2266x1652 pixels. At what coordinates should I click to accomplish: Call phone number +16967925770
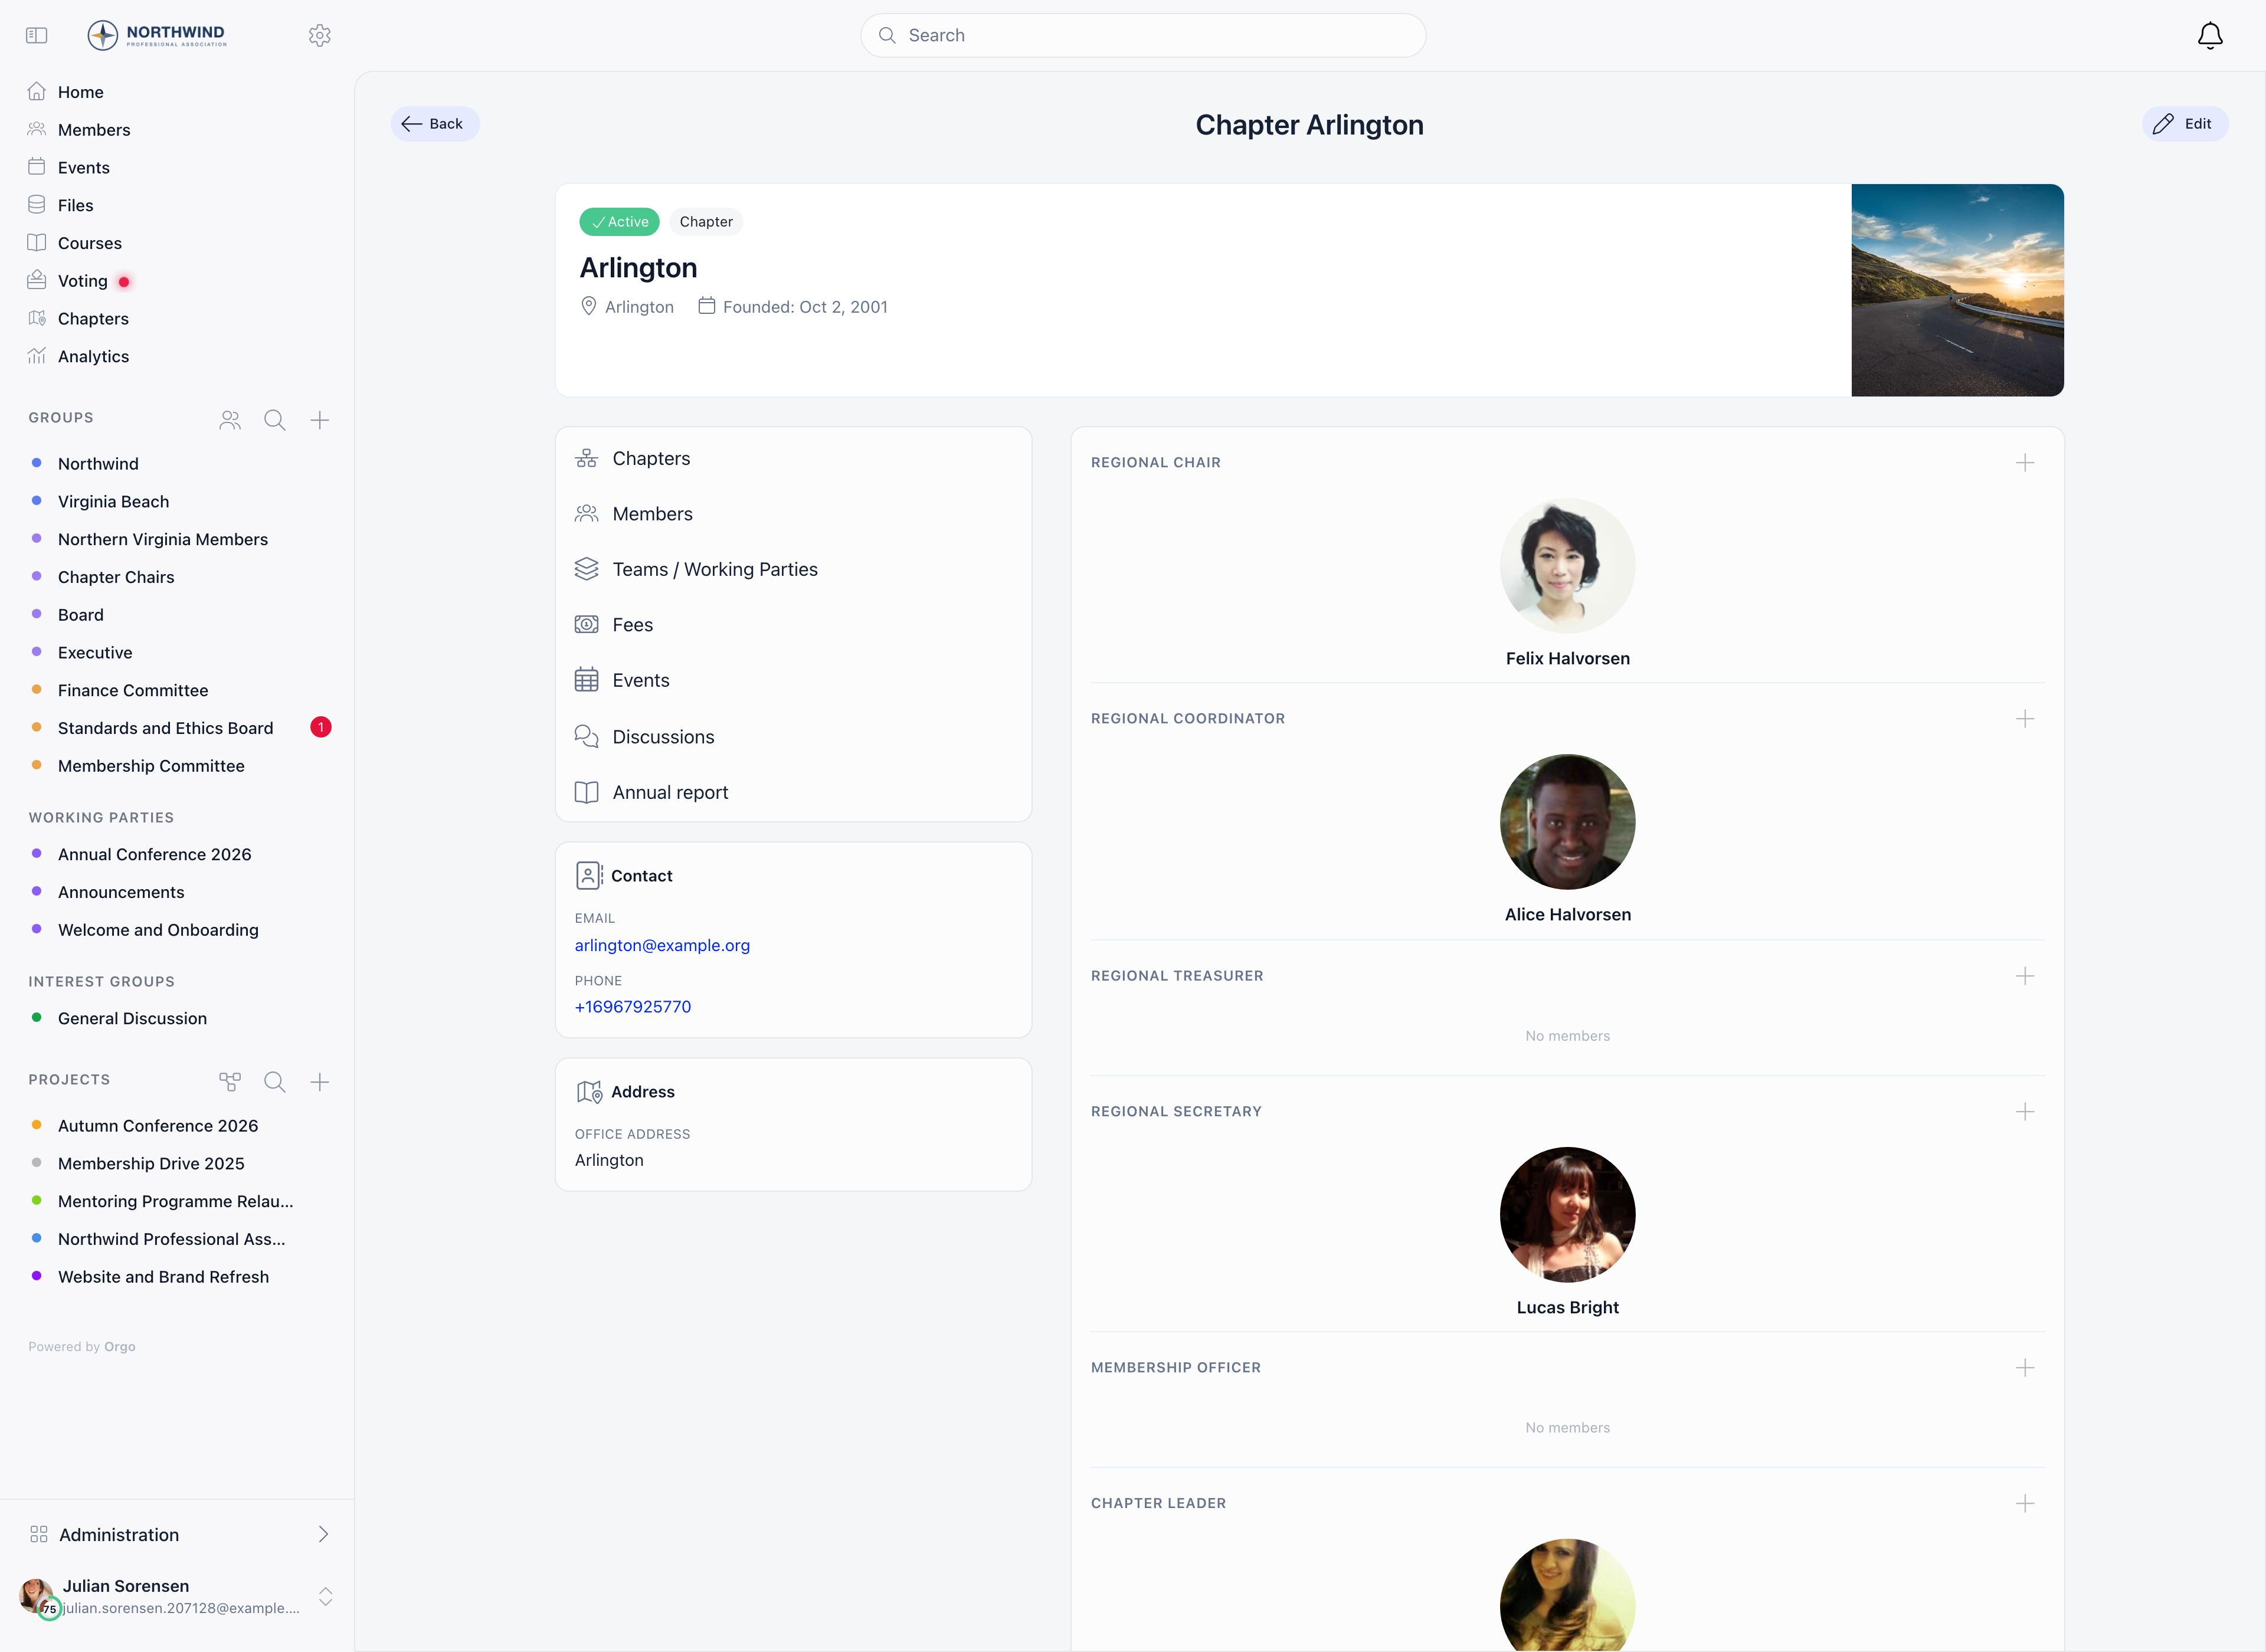tap(633, 1007)
